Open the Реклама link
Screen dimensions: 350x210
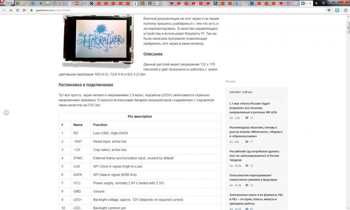[x=230, y=81]
